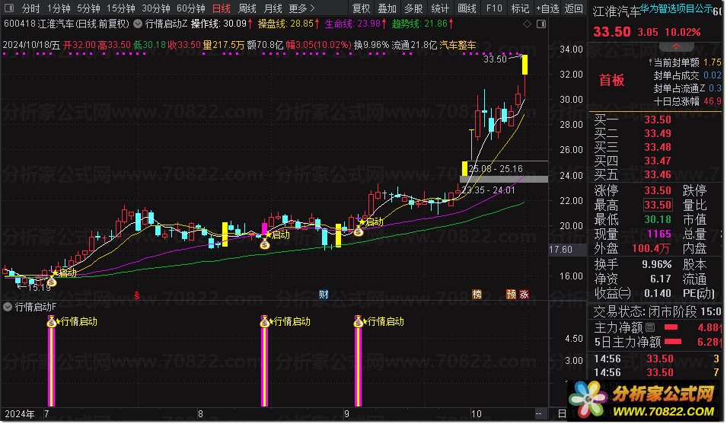Open 多股 multi-stock view
Screen dimensions: 727x424
[x=413, y=8]
